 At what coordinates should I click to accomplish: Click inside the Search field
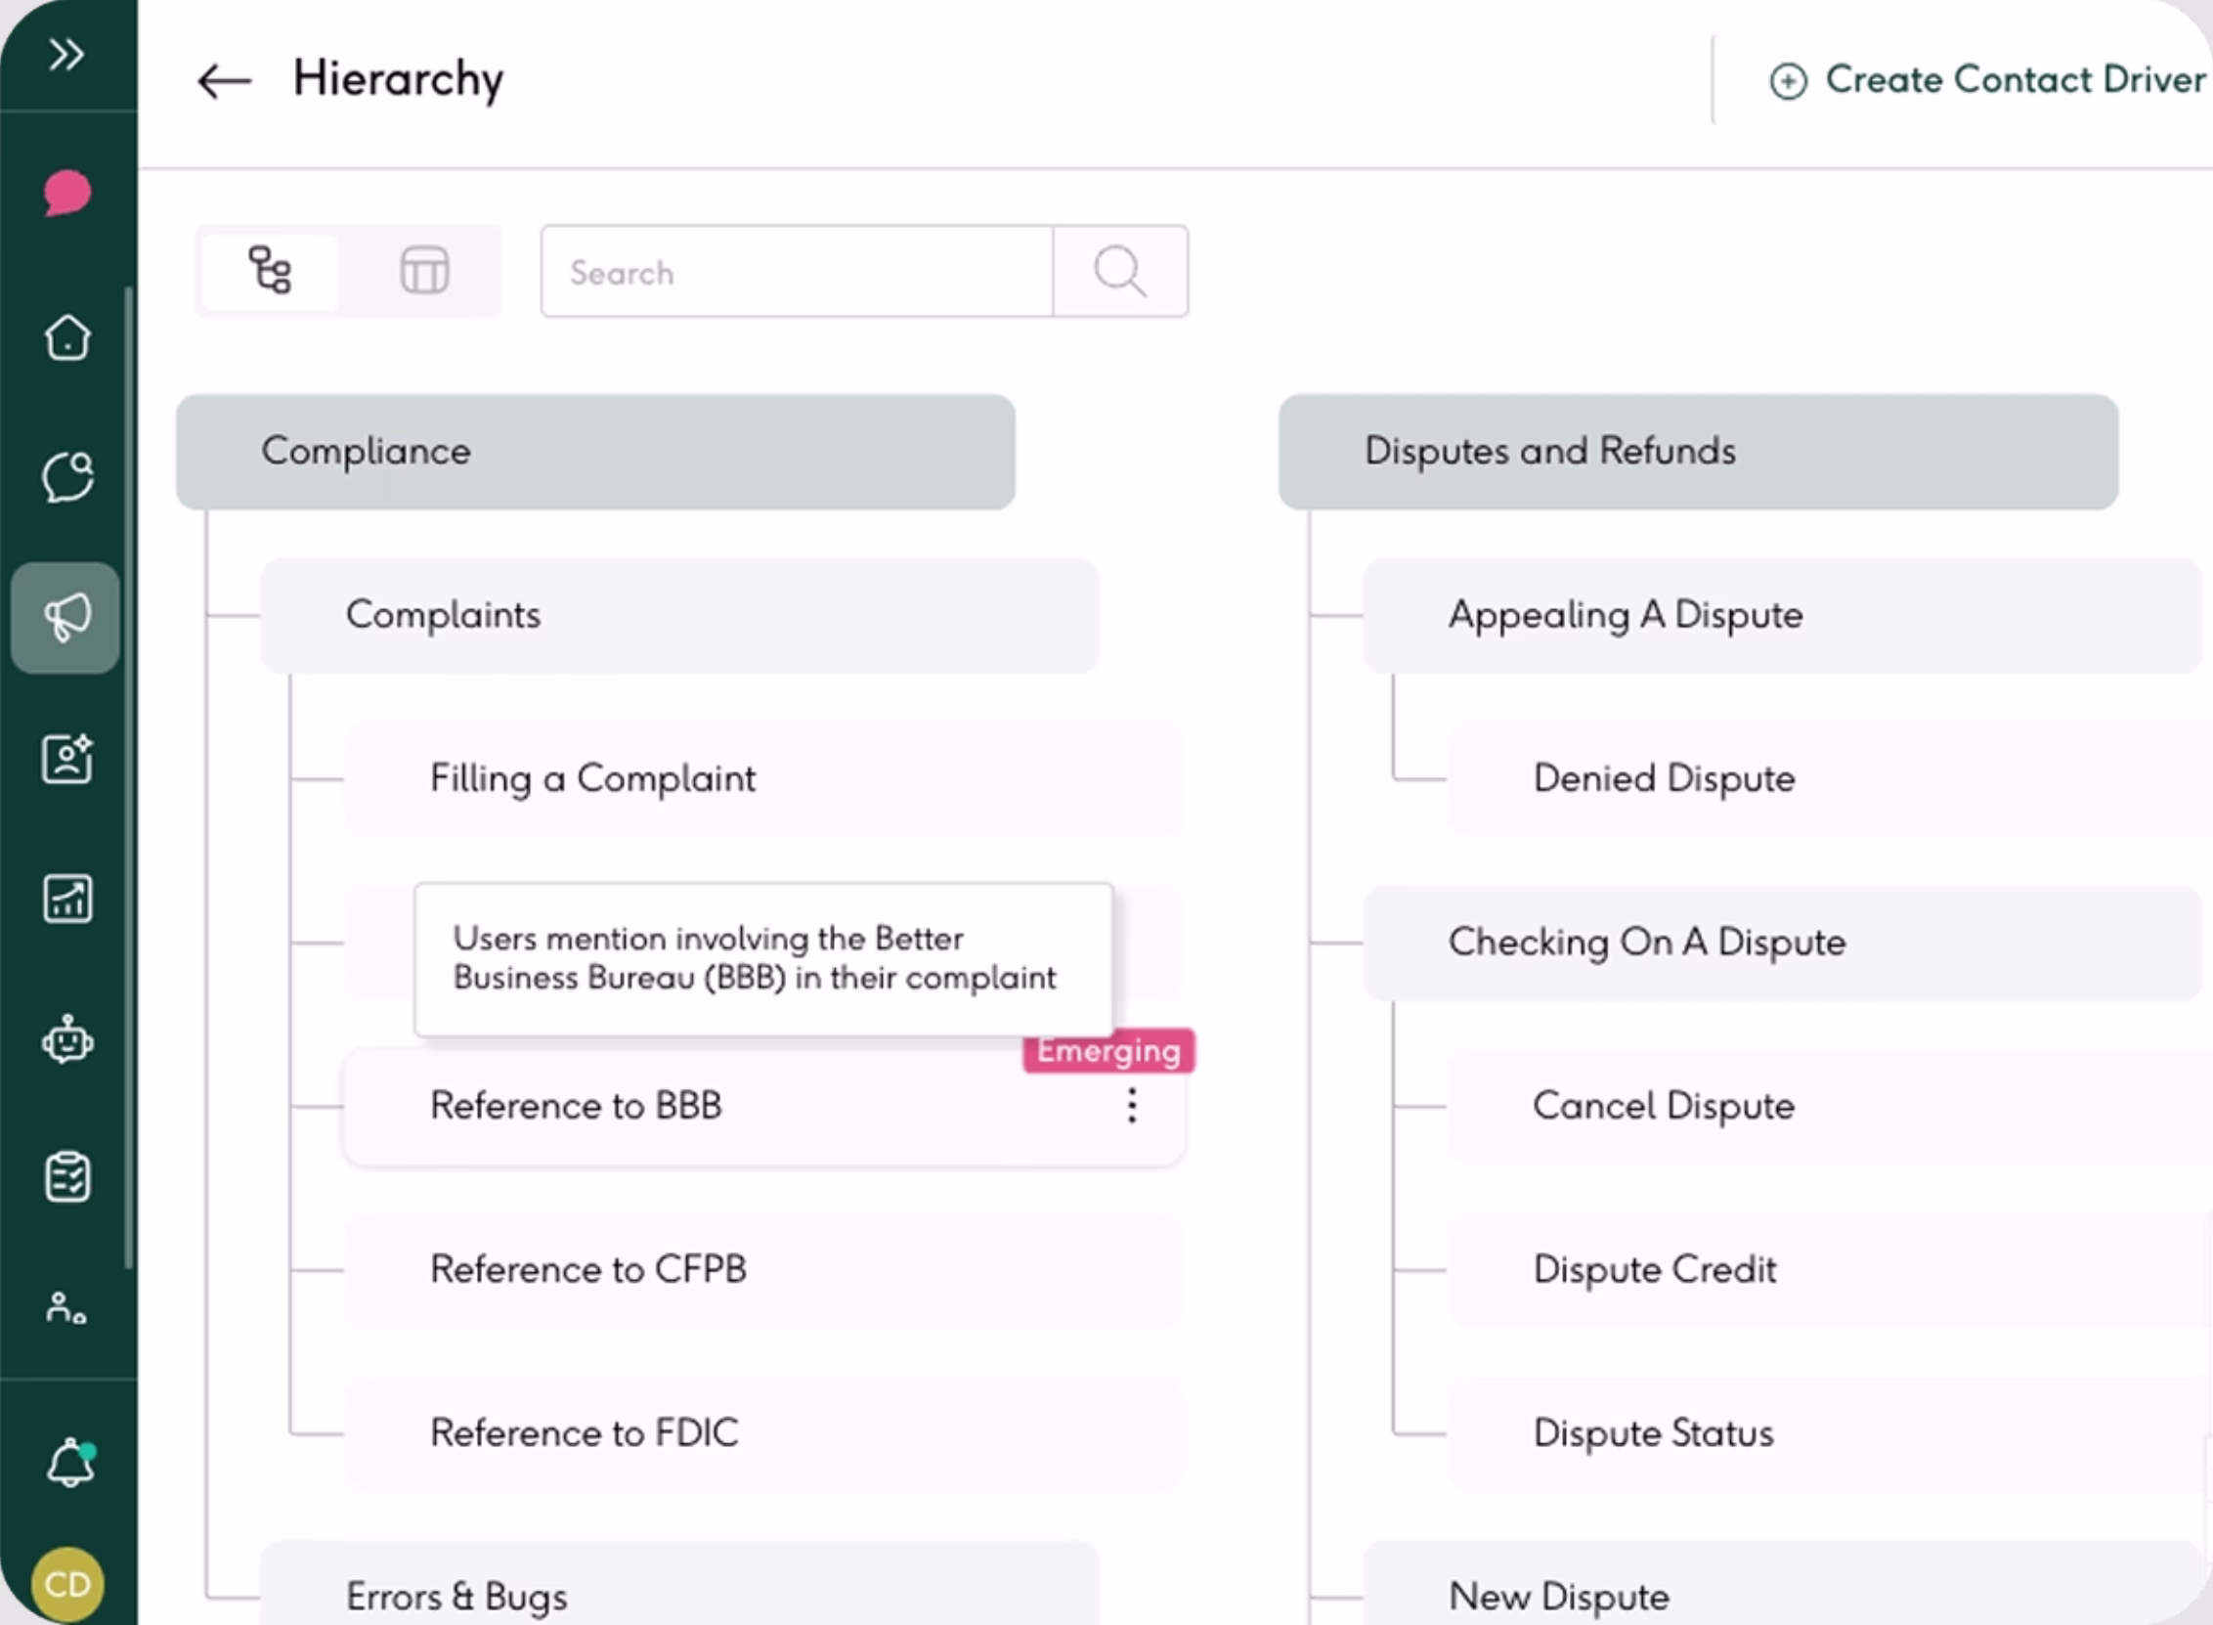tap(797, 273)
